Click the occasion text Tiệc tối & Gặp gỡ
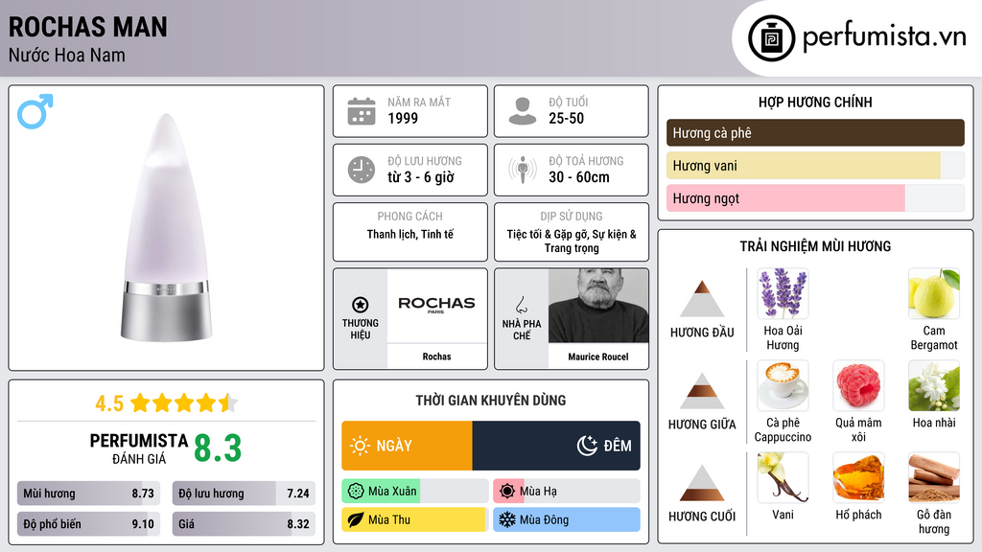982x552 pixels. click(572, 241)
